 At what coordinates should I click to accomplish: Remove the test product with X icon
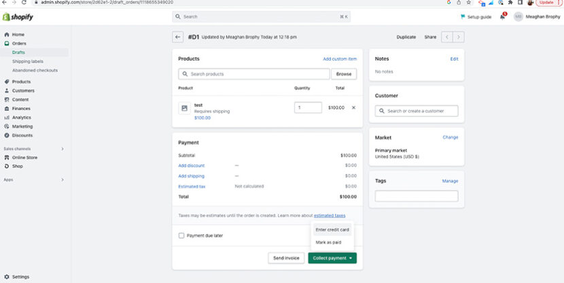tap(353, 107)
